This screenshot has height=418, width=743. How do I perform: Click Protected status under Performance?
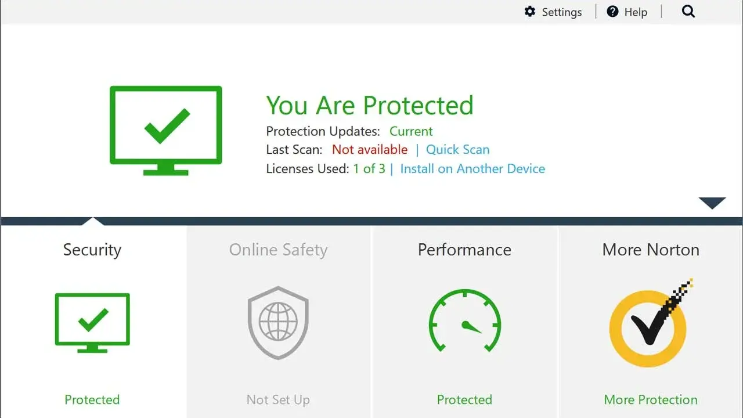(464, 399)
